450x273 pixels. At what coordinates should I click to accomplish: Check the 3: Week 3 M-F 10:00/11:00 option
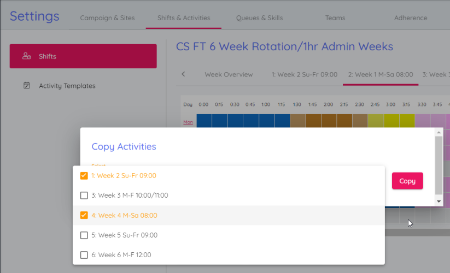tap(84, 195)
